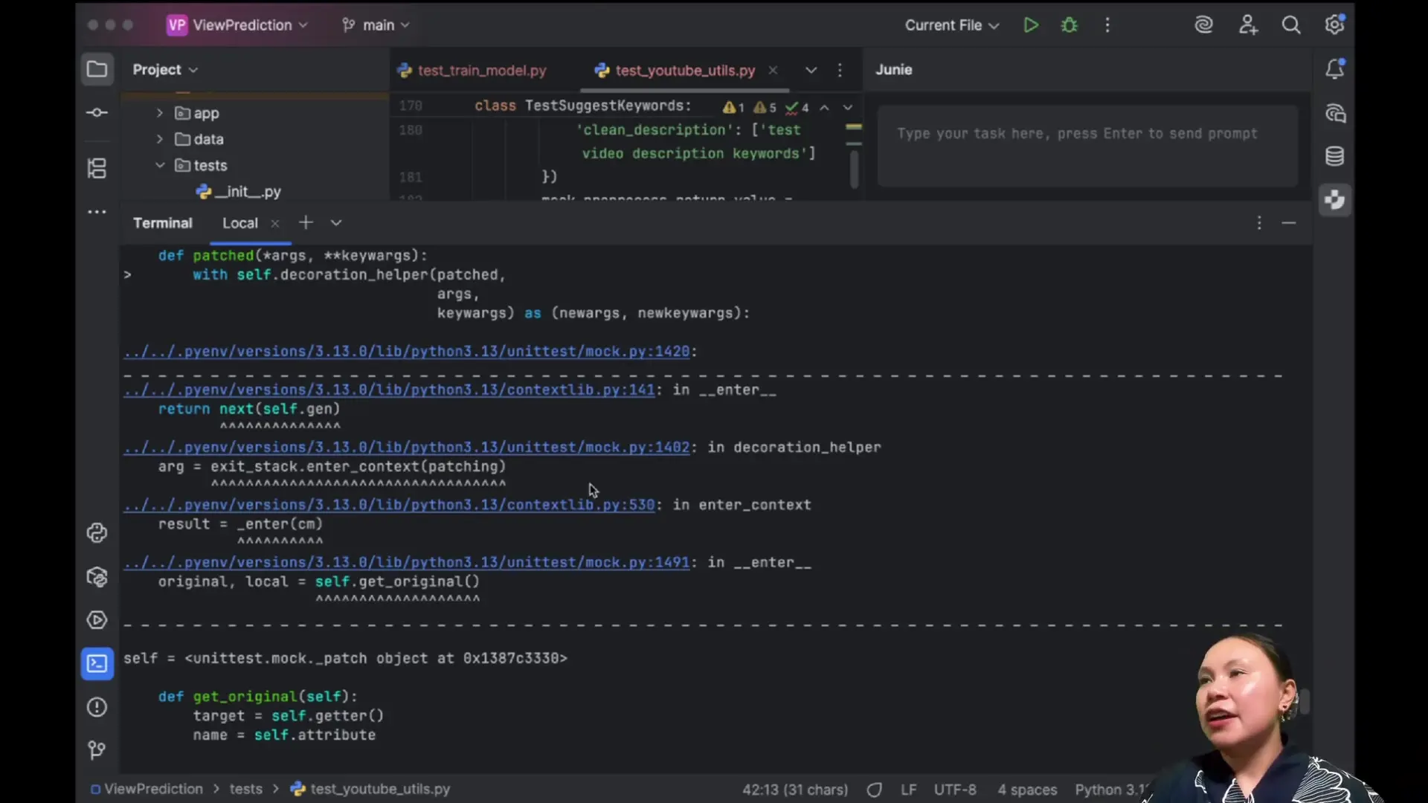
Task: Open mock.py:1491 traceback link
Action: (407, 562)
